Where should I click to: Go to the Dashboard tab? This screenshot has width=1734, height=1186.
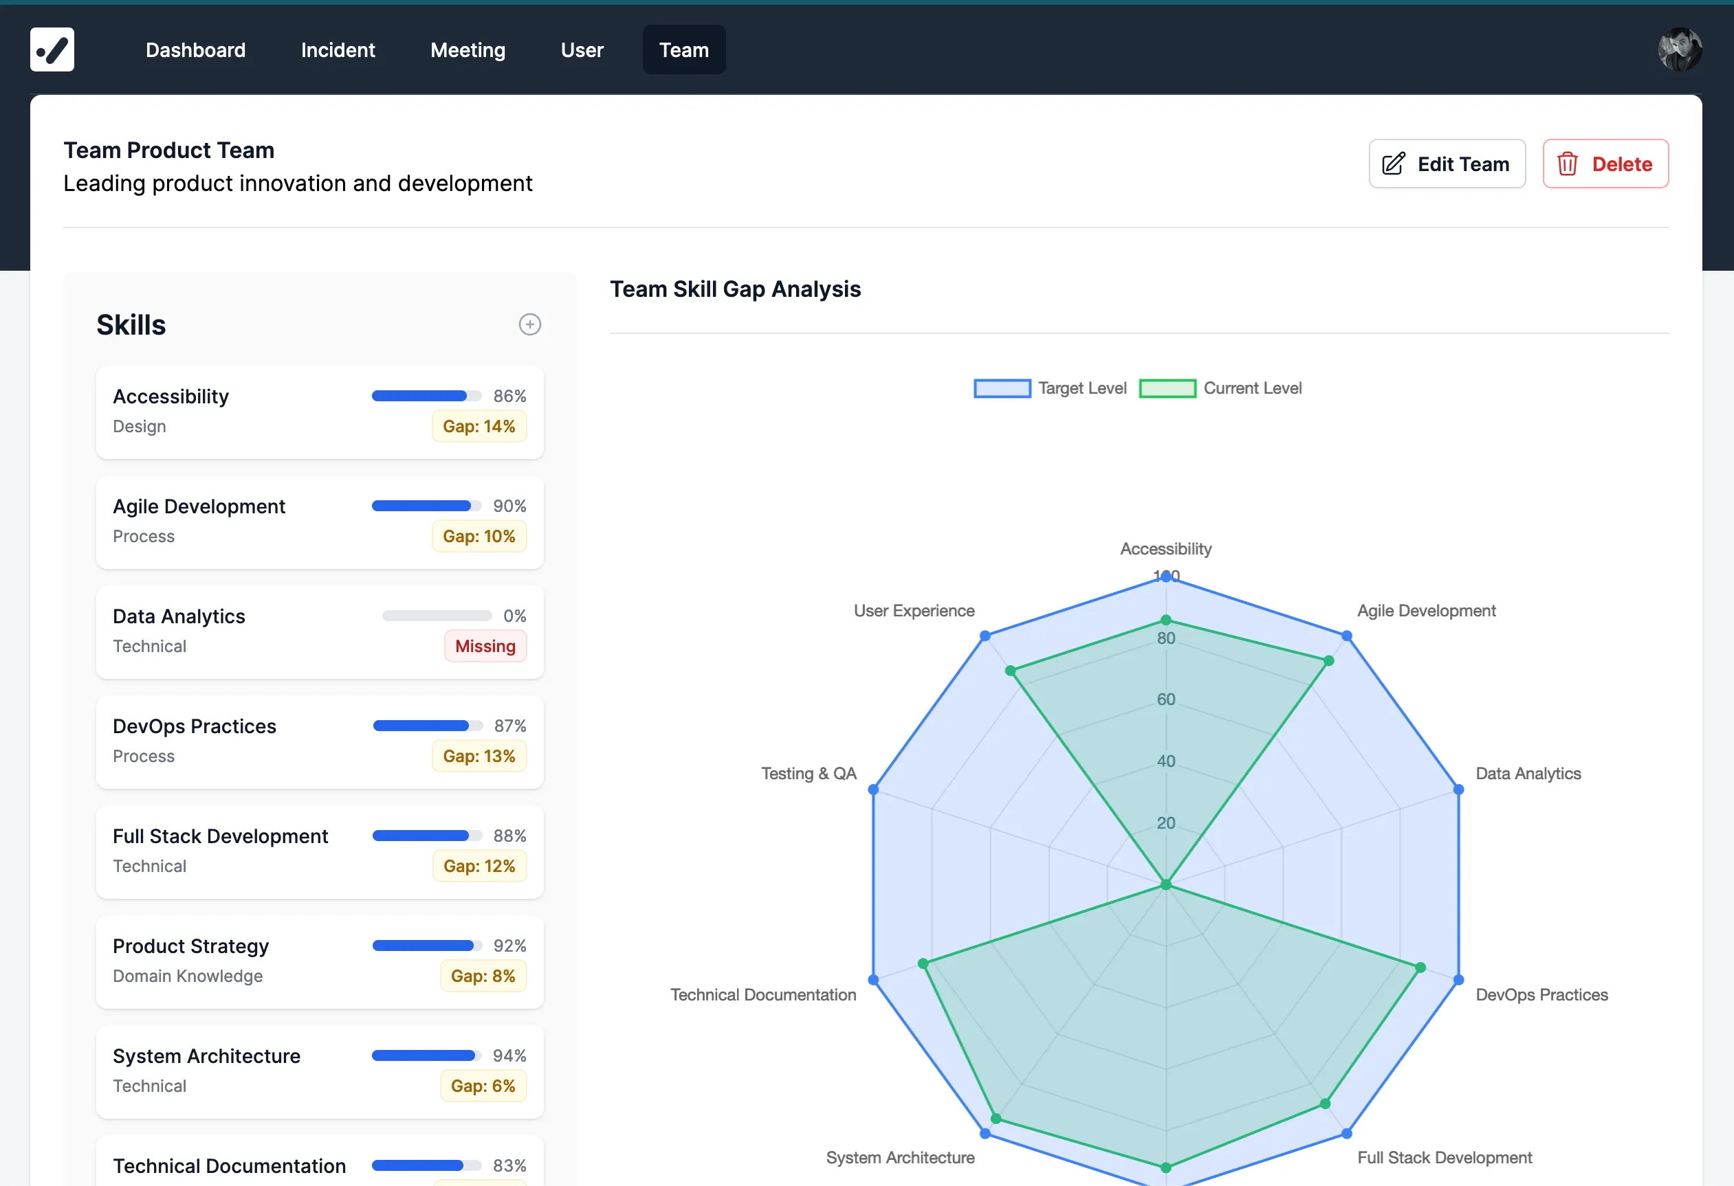(x=195, y=49)
